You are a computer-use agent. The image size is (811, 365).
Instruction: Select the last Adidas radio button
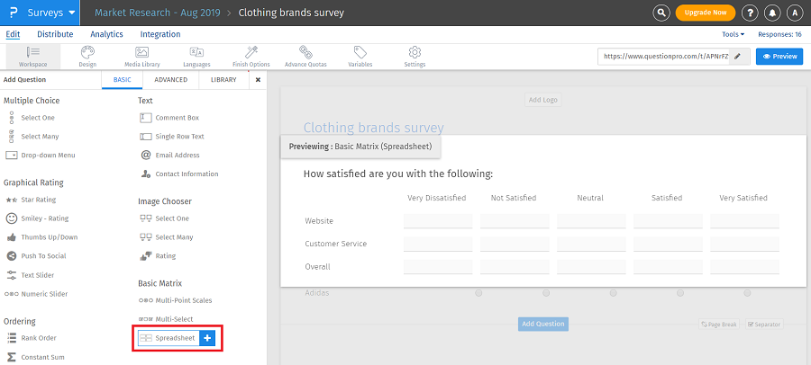click(749, 293)
